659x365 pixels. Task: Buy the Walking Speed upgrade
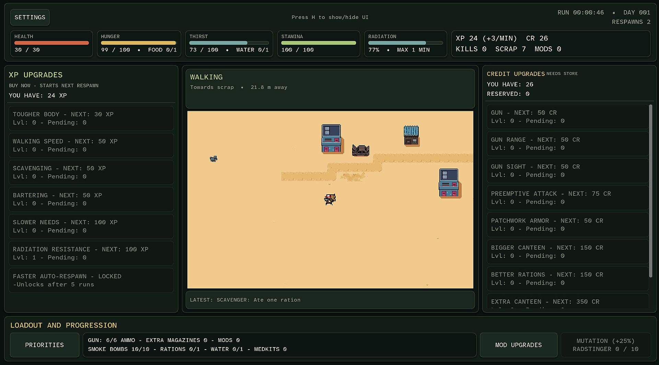coord(91,145)
